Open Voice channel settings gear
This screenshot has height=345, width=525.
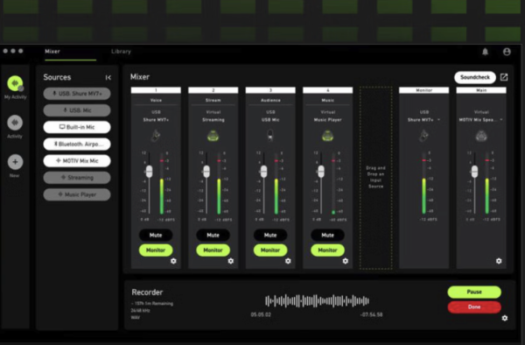point(173,261)
